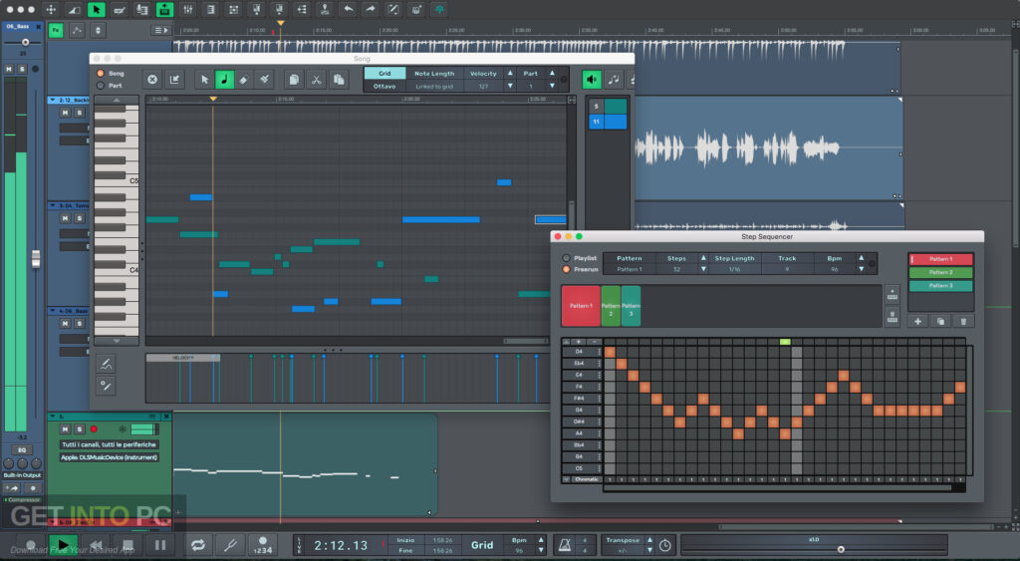Click the circled X button in piano roll
Image resolution: width=1020 pixels, height=561 pixels.
pos(152,80)
